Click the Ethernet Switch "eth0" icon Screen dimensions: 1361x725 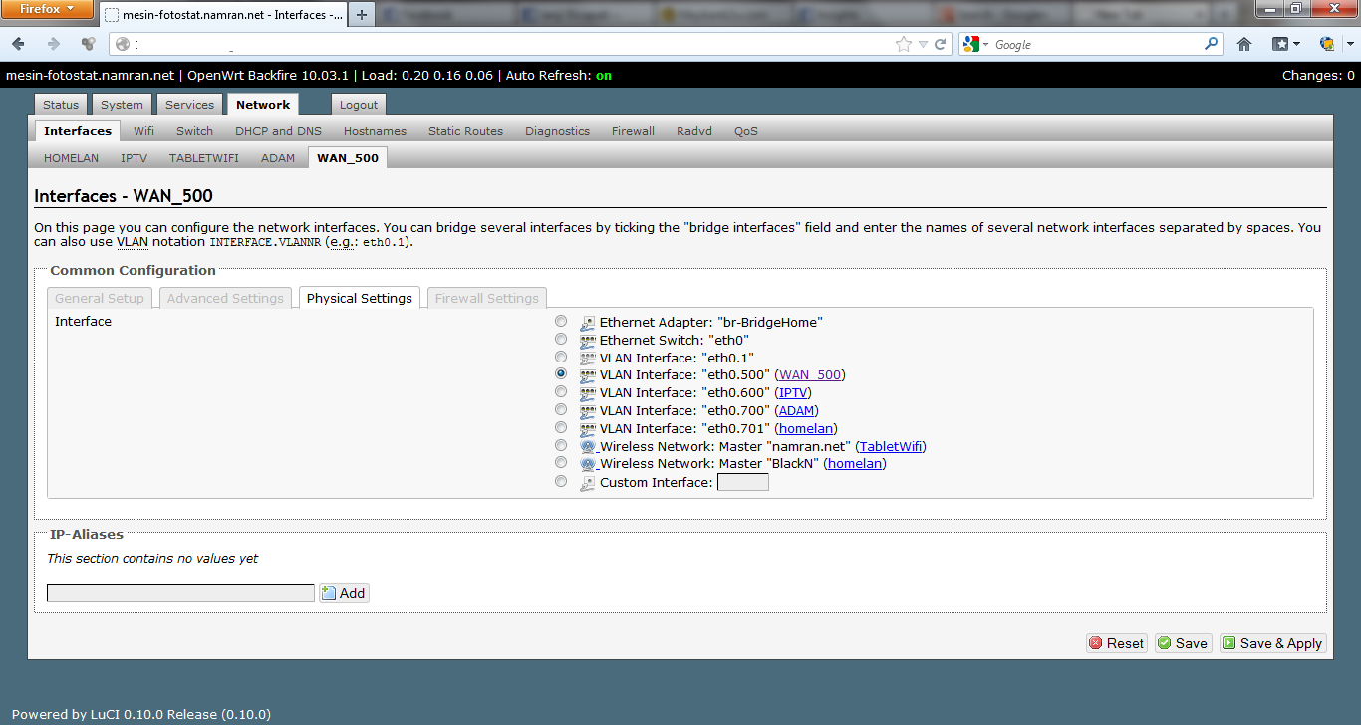[588, 341]
